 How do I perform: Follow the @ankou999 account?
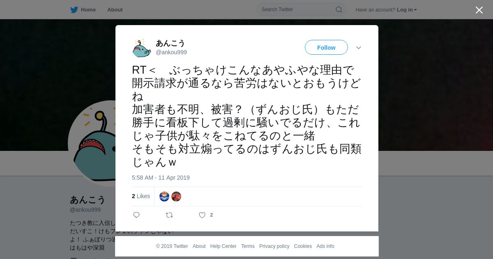[326, 48]
